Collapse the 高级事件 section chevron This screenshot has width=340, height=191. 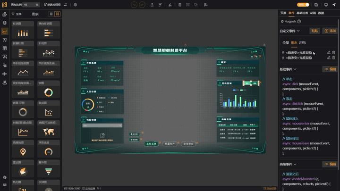[x=295, y=164]
